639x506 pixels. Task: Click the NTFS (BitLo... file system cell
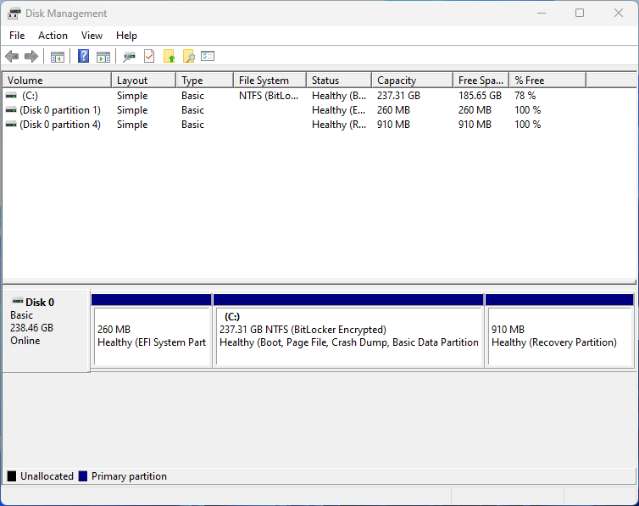point(269,96)
